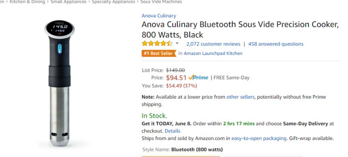This screenshot has width=348, height=157.
Task: Click the Prime logo icon
Action: point(198,77)
